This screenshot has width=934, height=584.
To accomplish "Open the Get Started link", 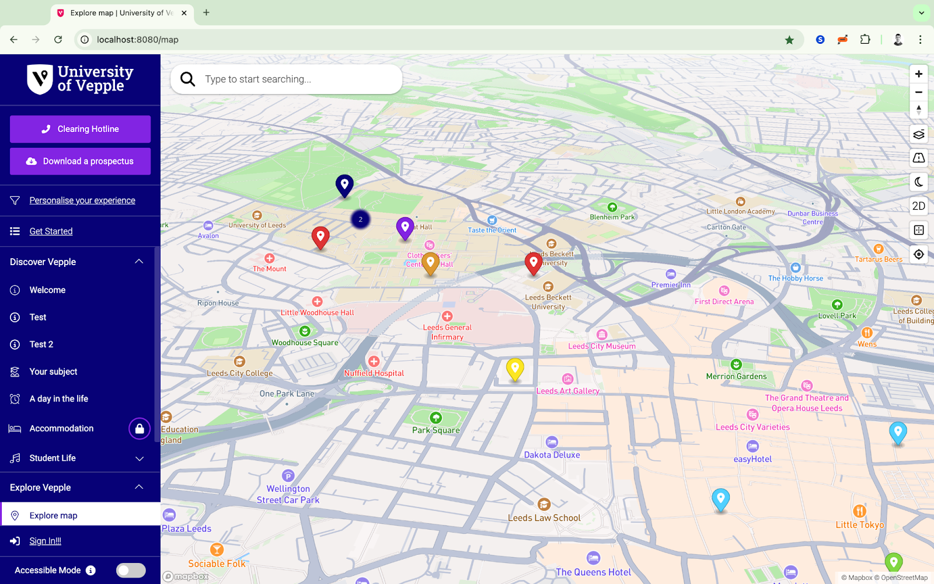I will coord(51,231).
